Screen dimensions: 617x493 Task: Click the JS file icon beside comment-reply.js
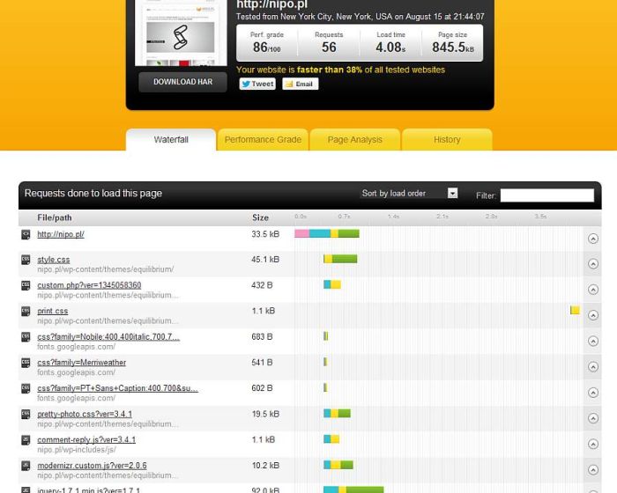click(26, 439)
